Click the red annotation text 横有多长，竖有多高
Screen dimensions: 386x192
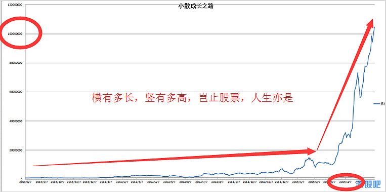pos(137,98)
